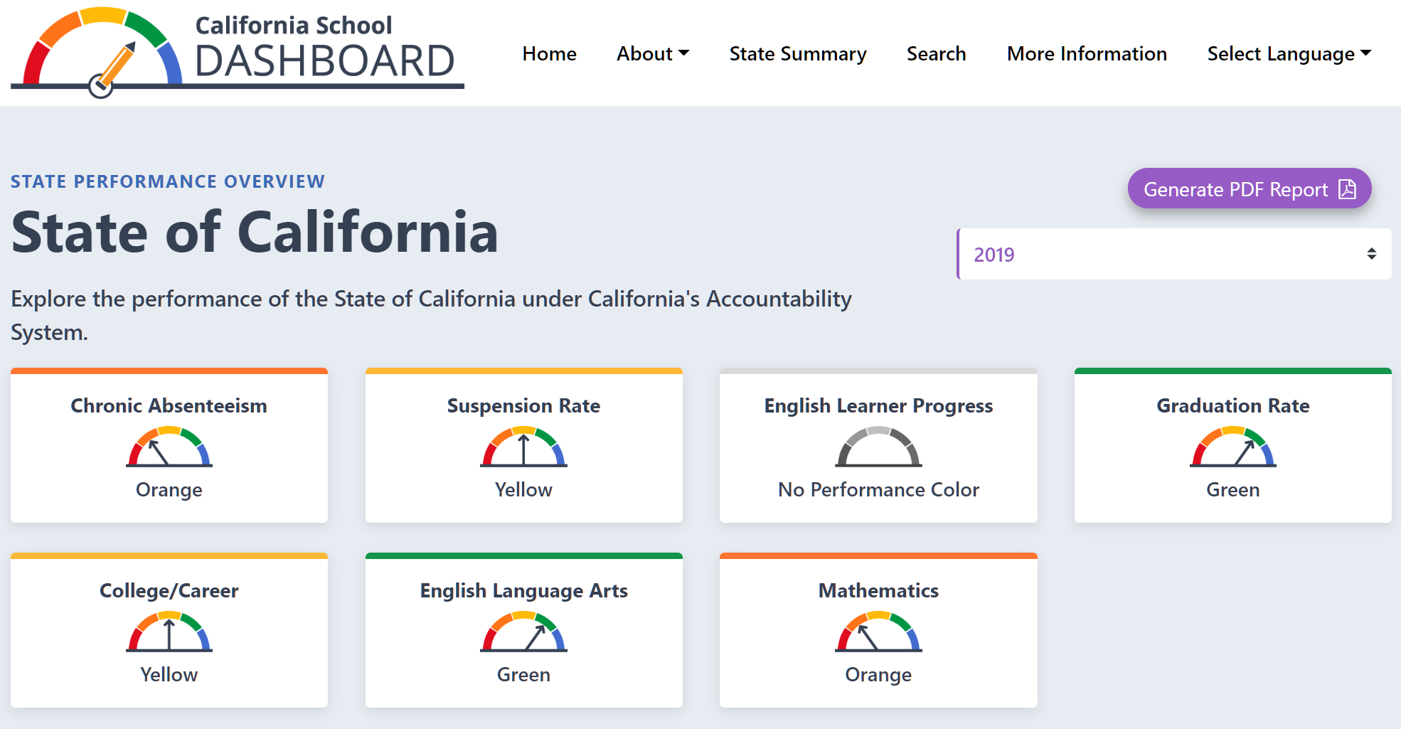Click the grey English Learner Progress gauge

[878, 447]
